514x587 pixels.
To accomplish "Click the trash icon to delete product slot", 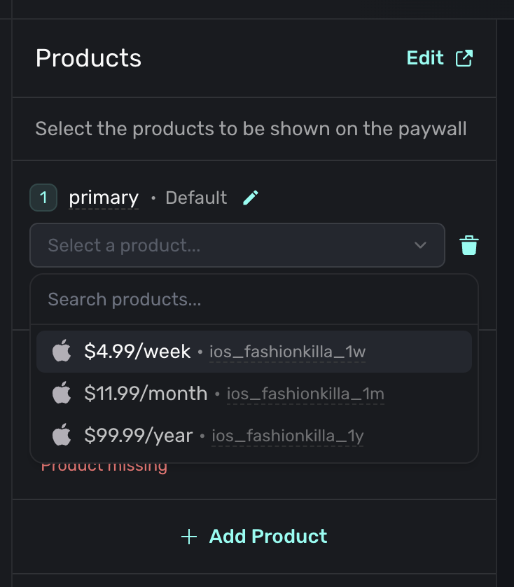I will pos(469,245).
